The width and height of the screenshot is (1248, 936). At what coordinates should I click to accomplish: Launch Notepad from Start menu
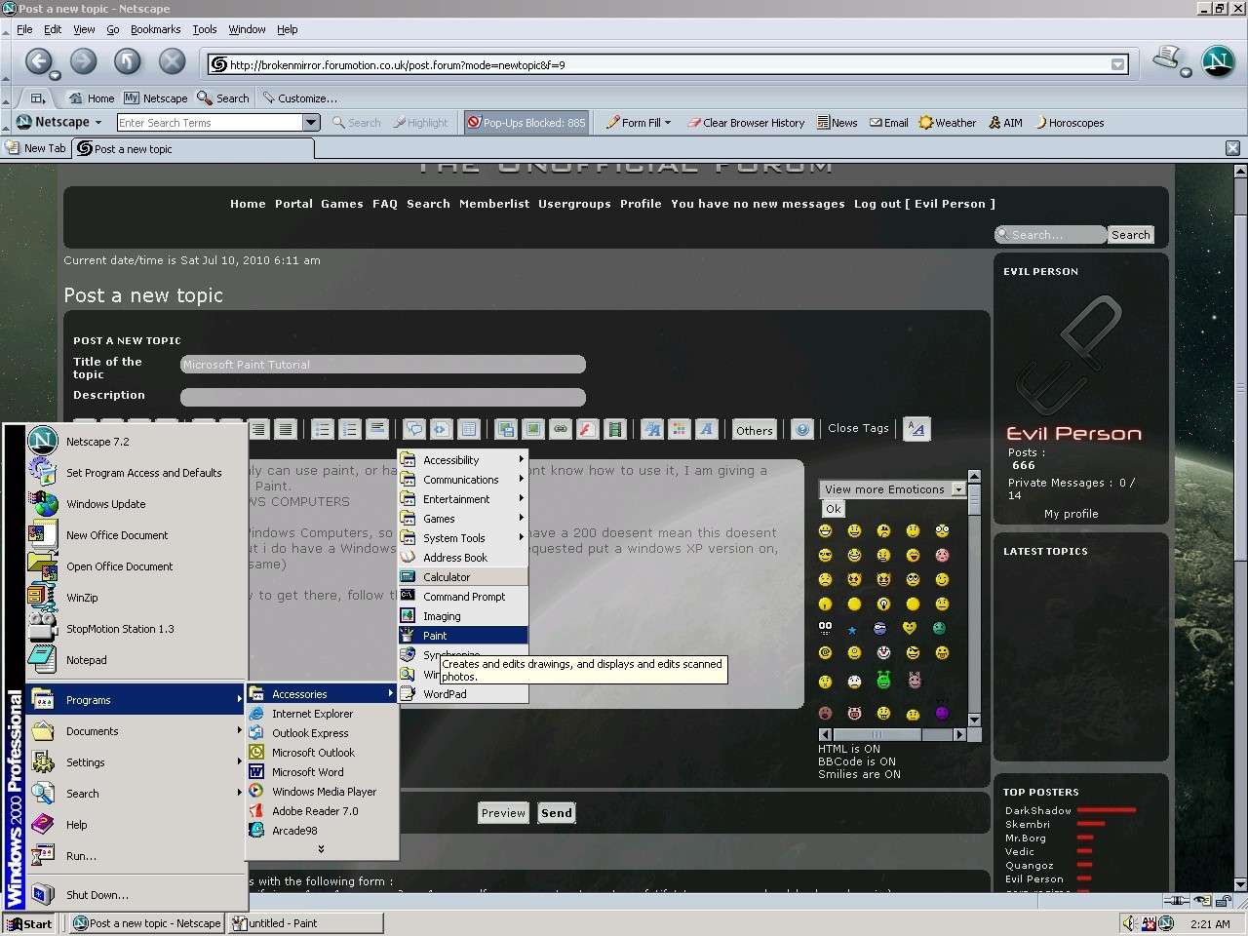[x=136, y=660]
